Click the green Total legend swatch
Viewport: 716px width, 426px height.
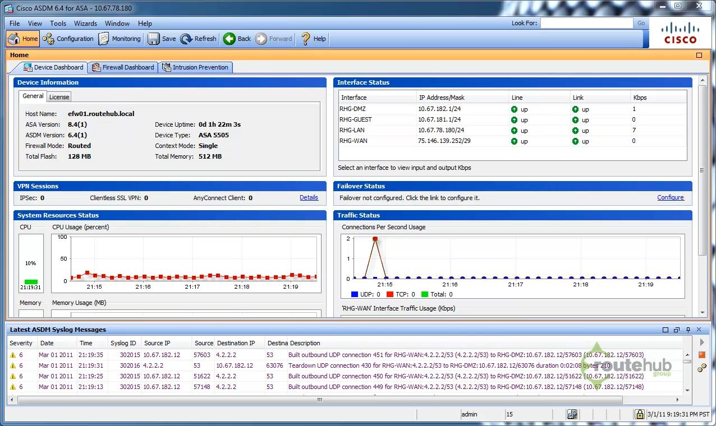point(425,294)
